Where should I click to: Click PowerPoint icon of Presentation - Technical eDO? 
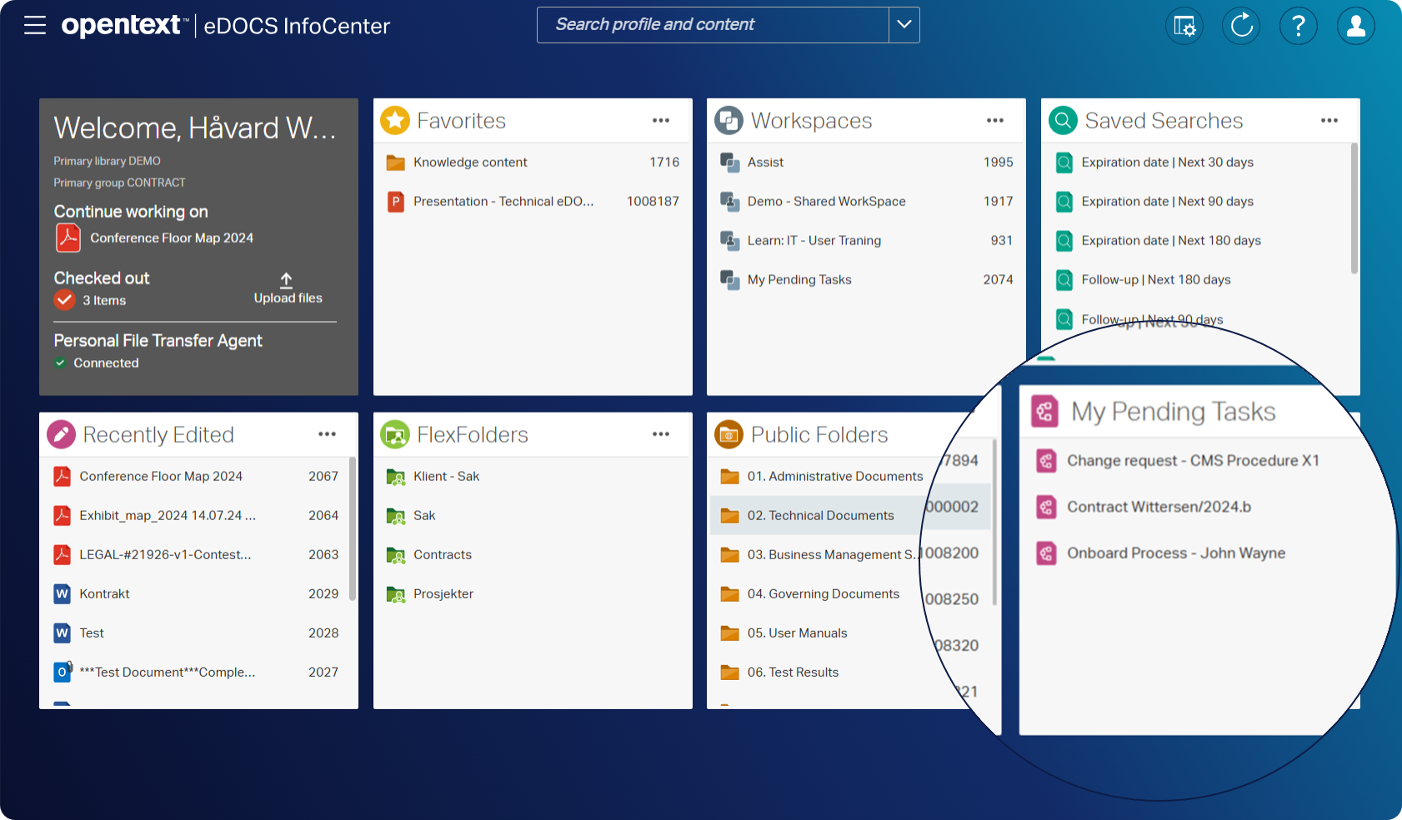tap(396, 202)
